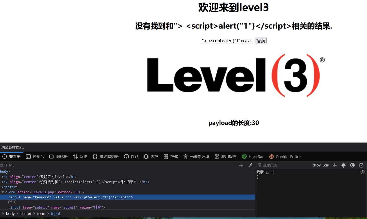
Task: Open the Cookie-Editor panel
Action: tap(285, 157)
